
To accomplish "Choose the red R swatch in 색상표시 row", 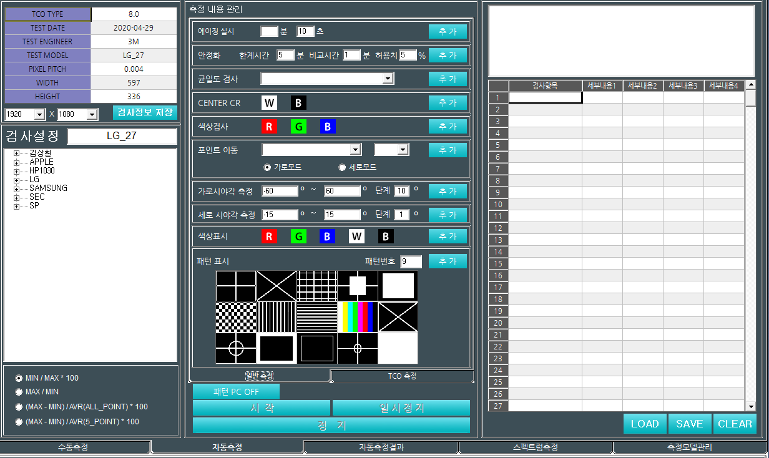I will (269, 236).
